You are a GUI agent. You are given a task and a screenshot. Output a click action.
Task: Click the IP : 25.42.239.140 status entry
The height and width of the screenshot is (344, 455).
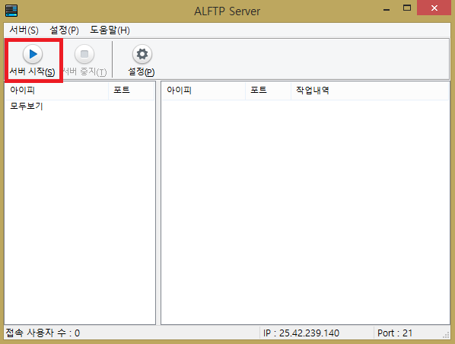[301, 333]
